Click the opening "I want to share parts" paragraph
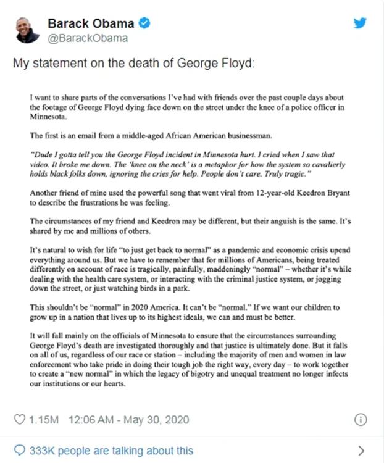This screenshot has height=463, width=384. click(x=186, y=107)
